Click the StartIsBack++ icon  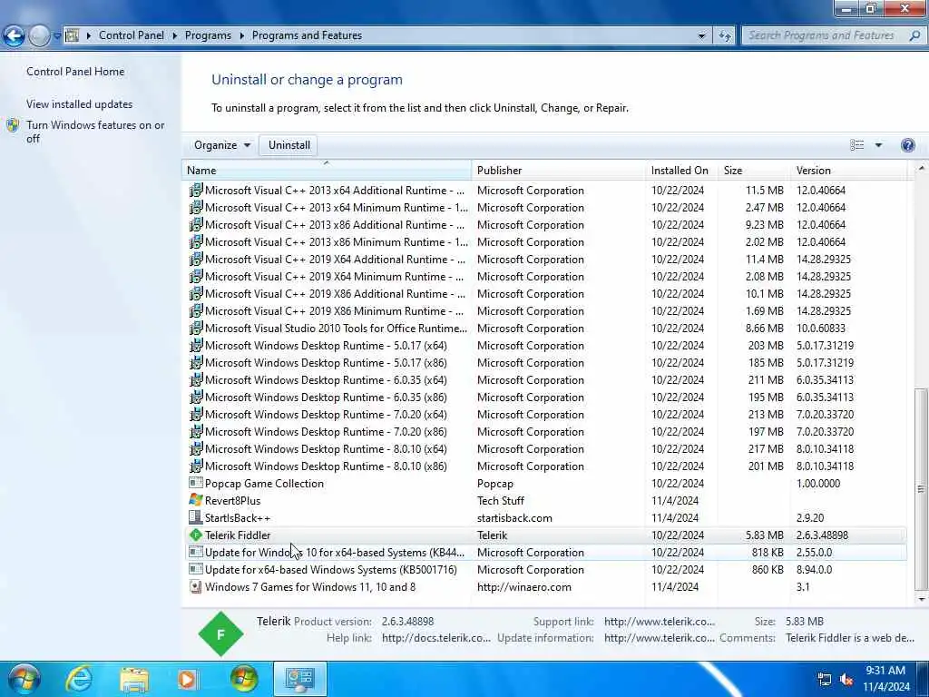click(196, 517)
